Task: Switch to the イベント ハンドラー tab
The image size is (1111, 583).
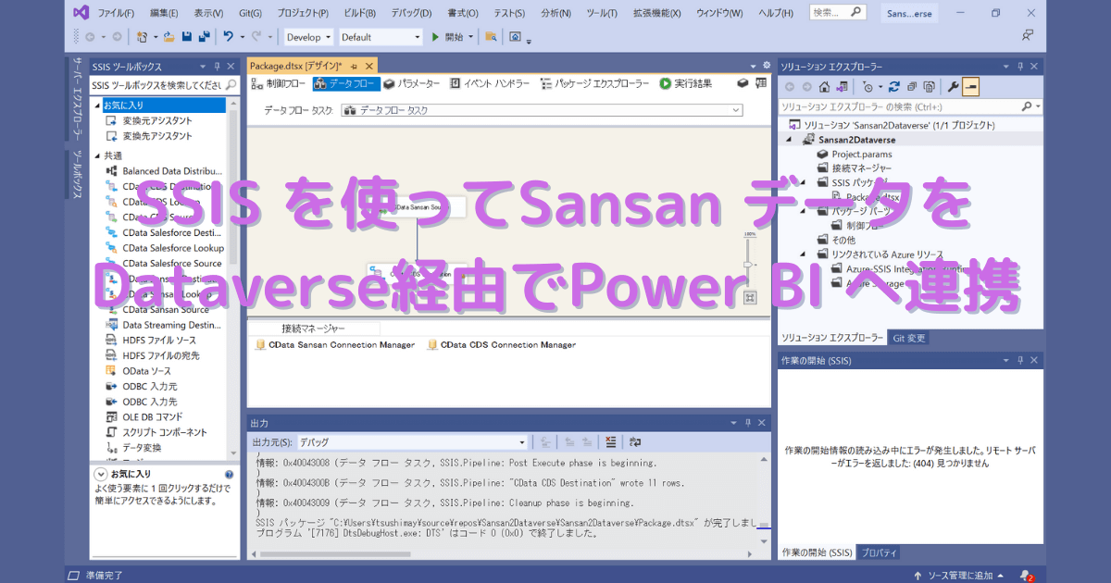Action: (x=490, y=83)
